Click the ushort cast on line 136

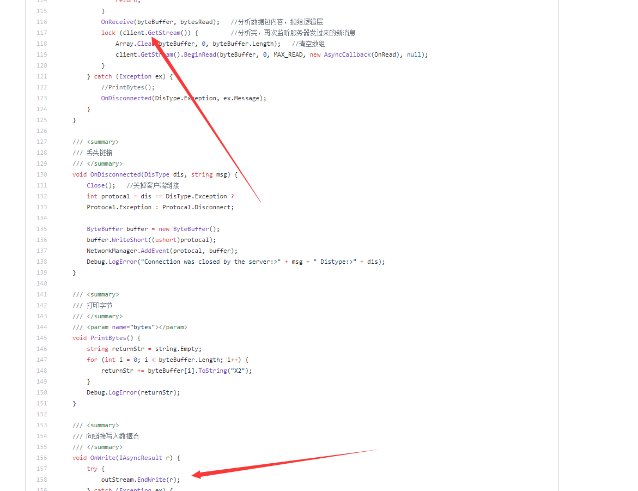pyautogui.click(x=166, y=240)
